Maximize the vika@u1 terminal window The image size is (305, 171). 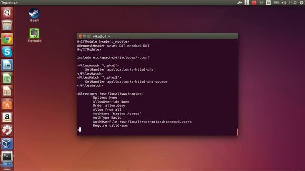click(89, 36)
